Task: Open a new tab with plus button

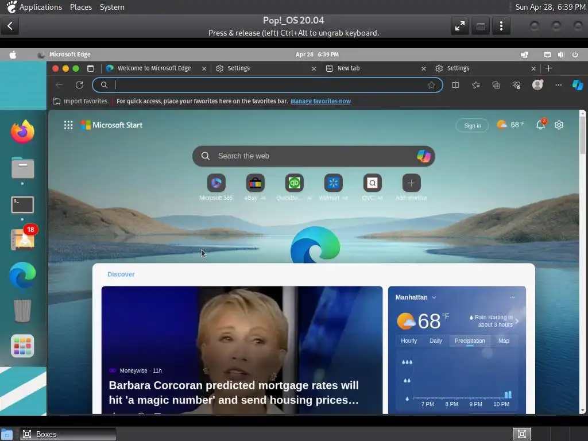Action: click(548, 68)
